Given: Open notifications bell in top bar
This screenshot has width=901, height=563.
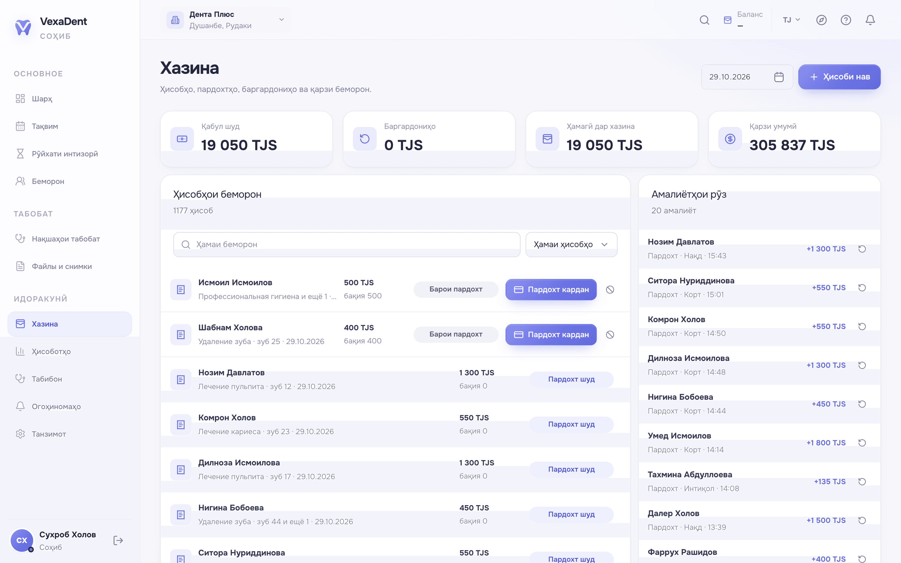Looking at the screenshot, I should (x=870, y=20).
